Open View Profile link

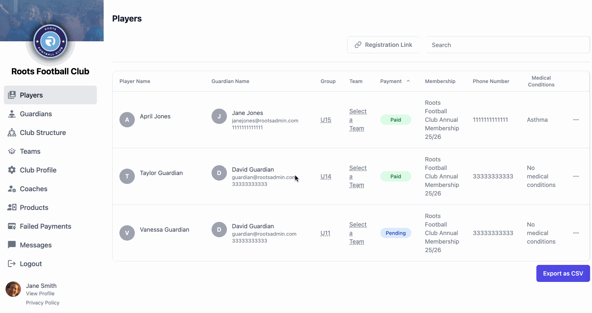pos(40,293)
